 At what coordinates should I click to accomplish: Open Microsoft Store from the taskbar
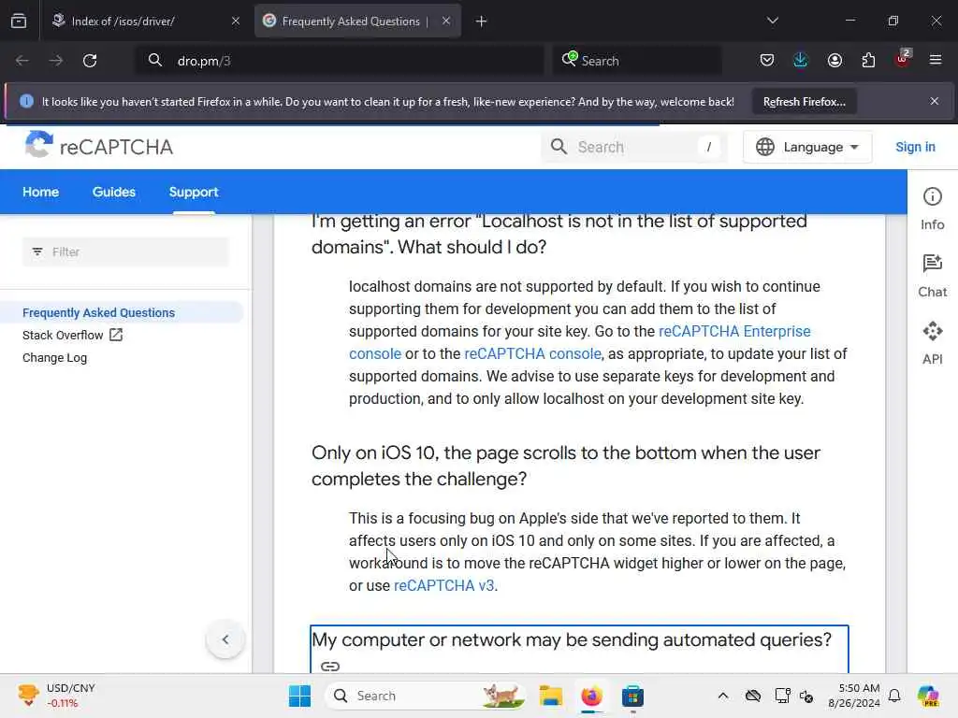pyautogui.click(x=632, y=696)
